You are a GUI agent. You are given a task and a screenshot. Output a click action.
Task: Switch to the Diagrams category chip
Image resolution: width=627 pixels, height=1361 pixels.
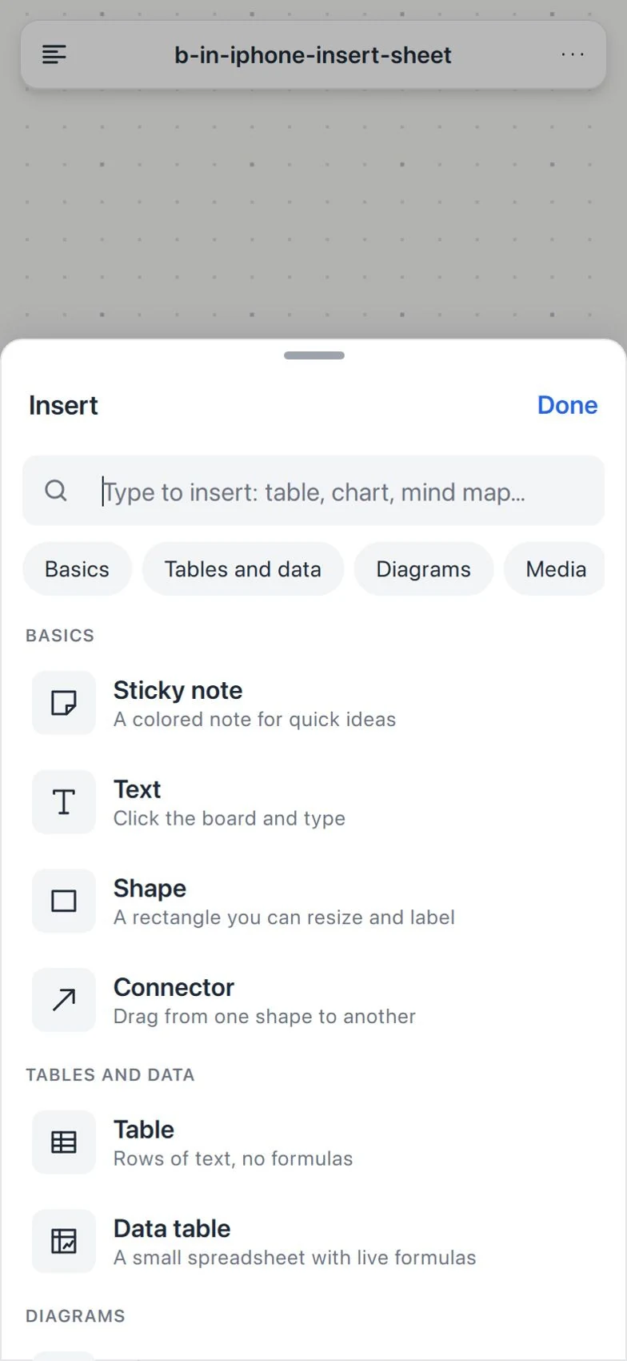pos(424,569)
